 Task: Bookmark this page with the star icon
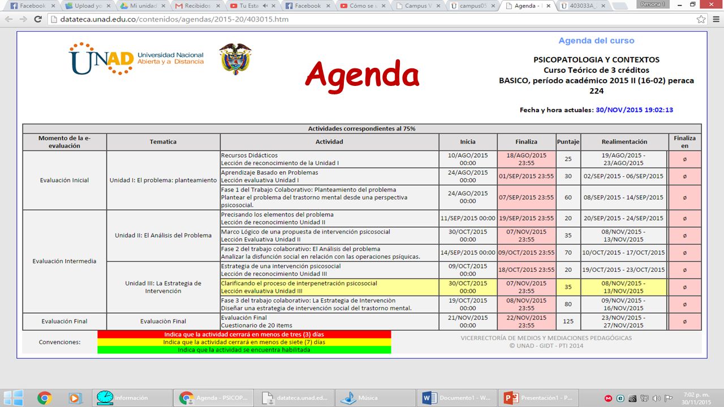701,19
